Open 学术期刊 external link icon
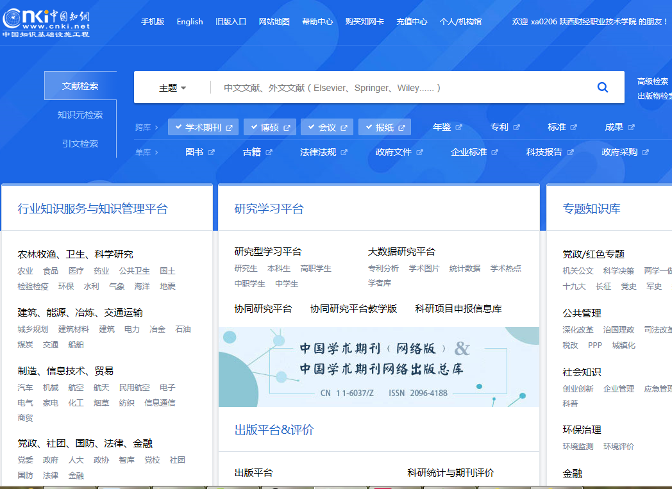This screenshot has height=489, width=672. (229, 128)
